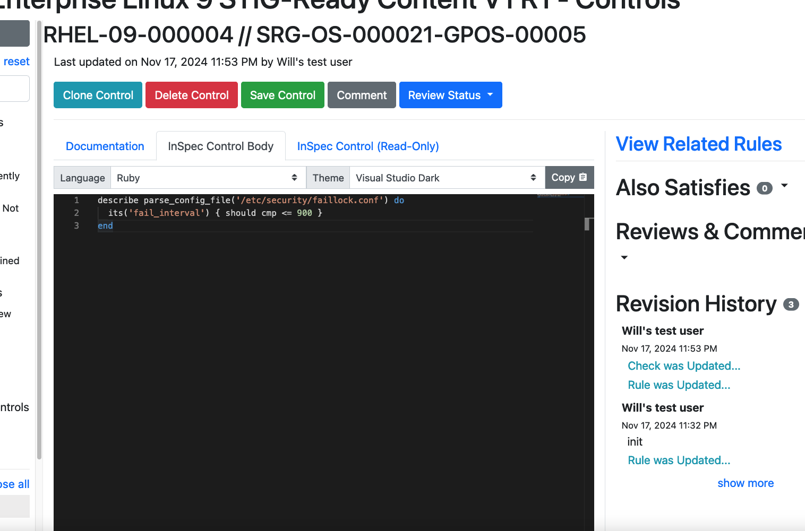Click the Clone Control button
The width and height of the screenshot is (805, 531).
coord(98,95)
